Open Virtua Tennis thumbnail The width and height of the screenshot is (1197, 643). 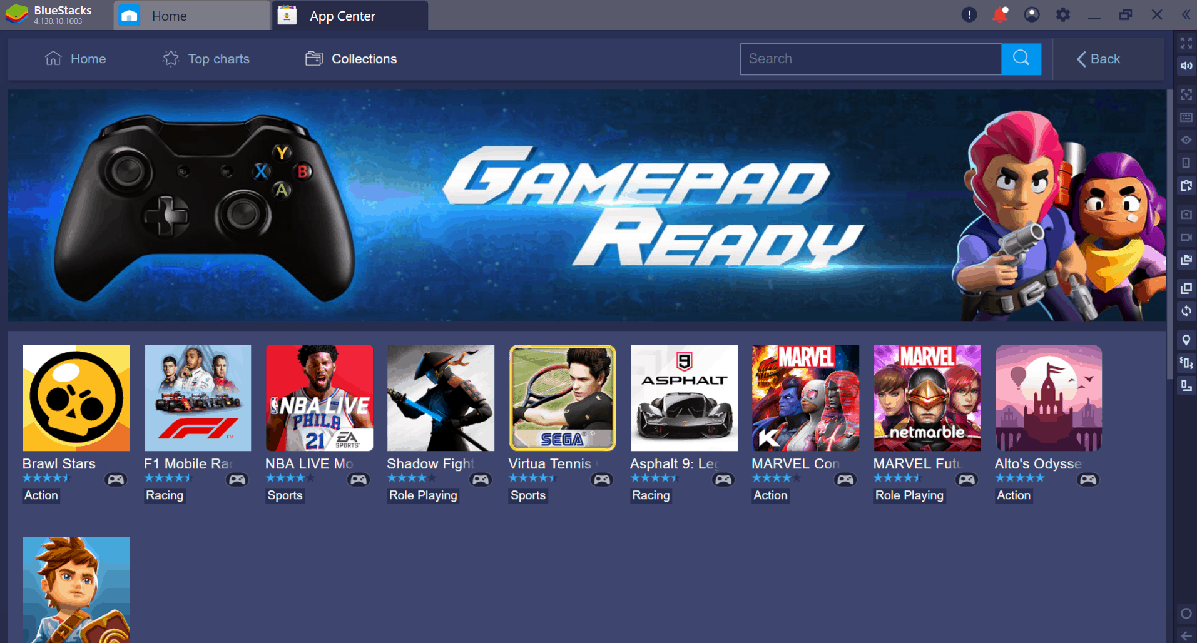(x=563, y=398)
